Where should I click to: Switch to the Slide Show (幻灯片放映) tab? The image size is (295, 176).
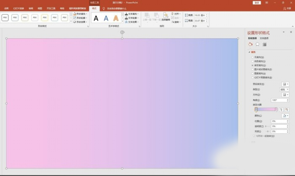click(19, 8)
